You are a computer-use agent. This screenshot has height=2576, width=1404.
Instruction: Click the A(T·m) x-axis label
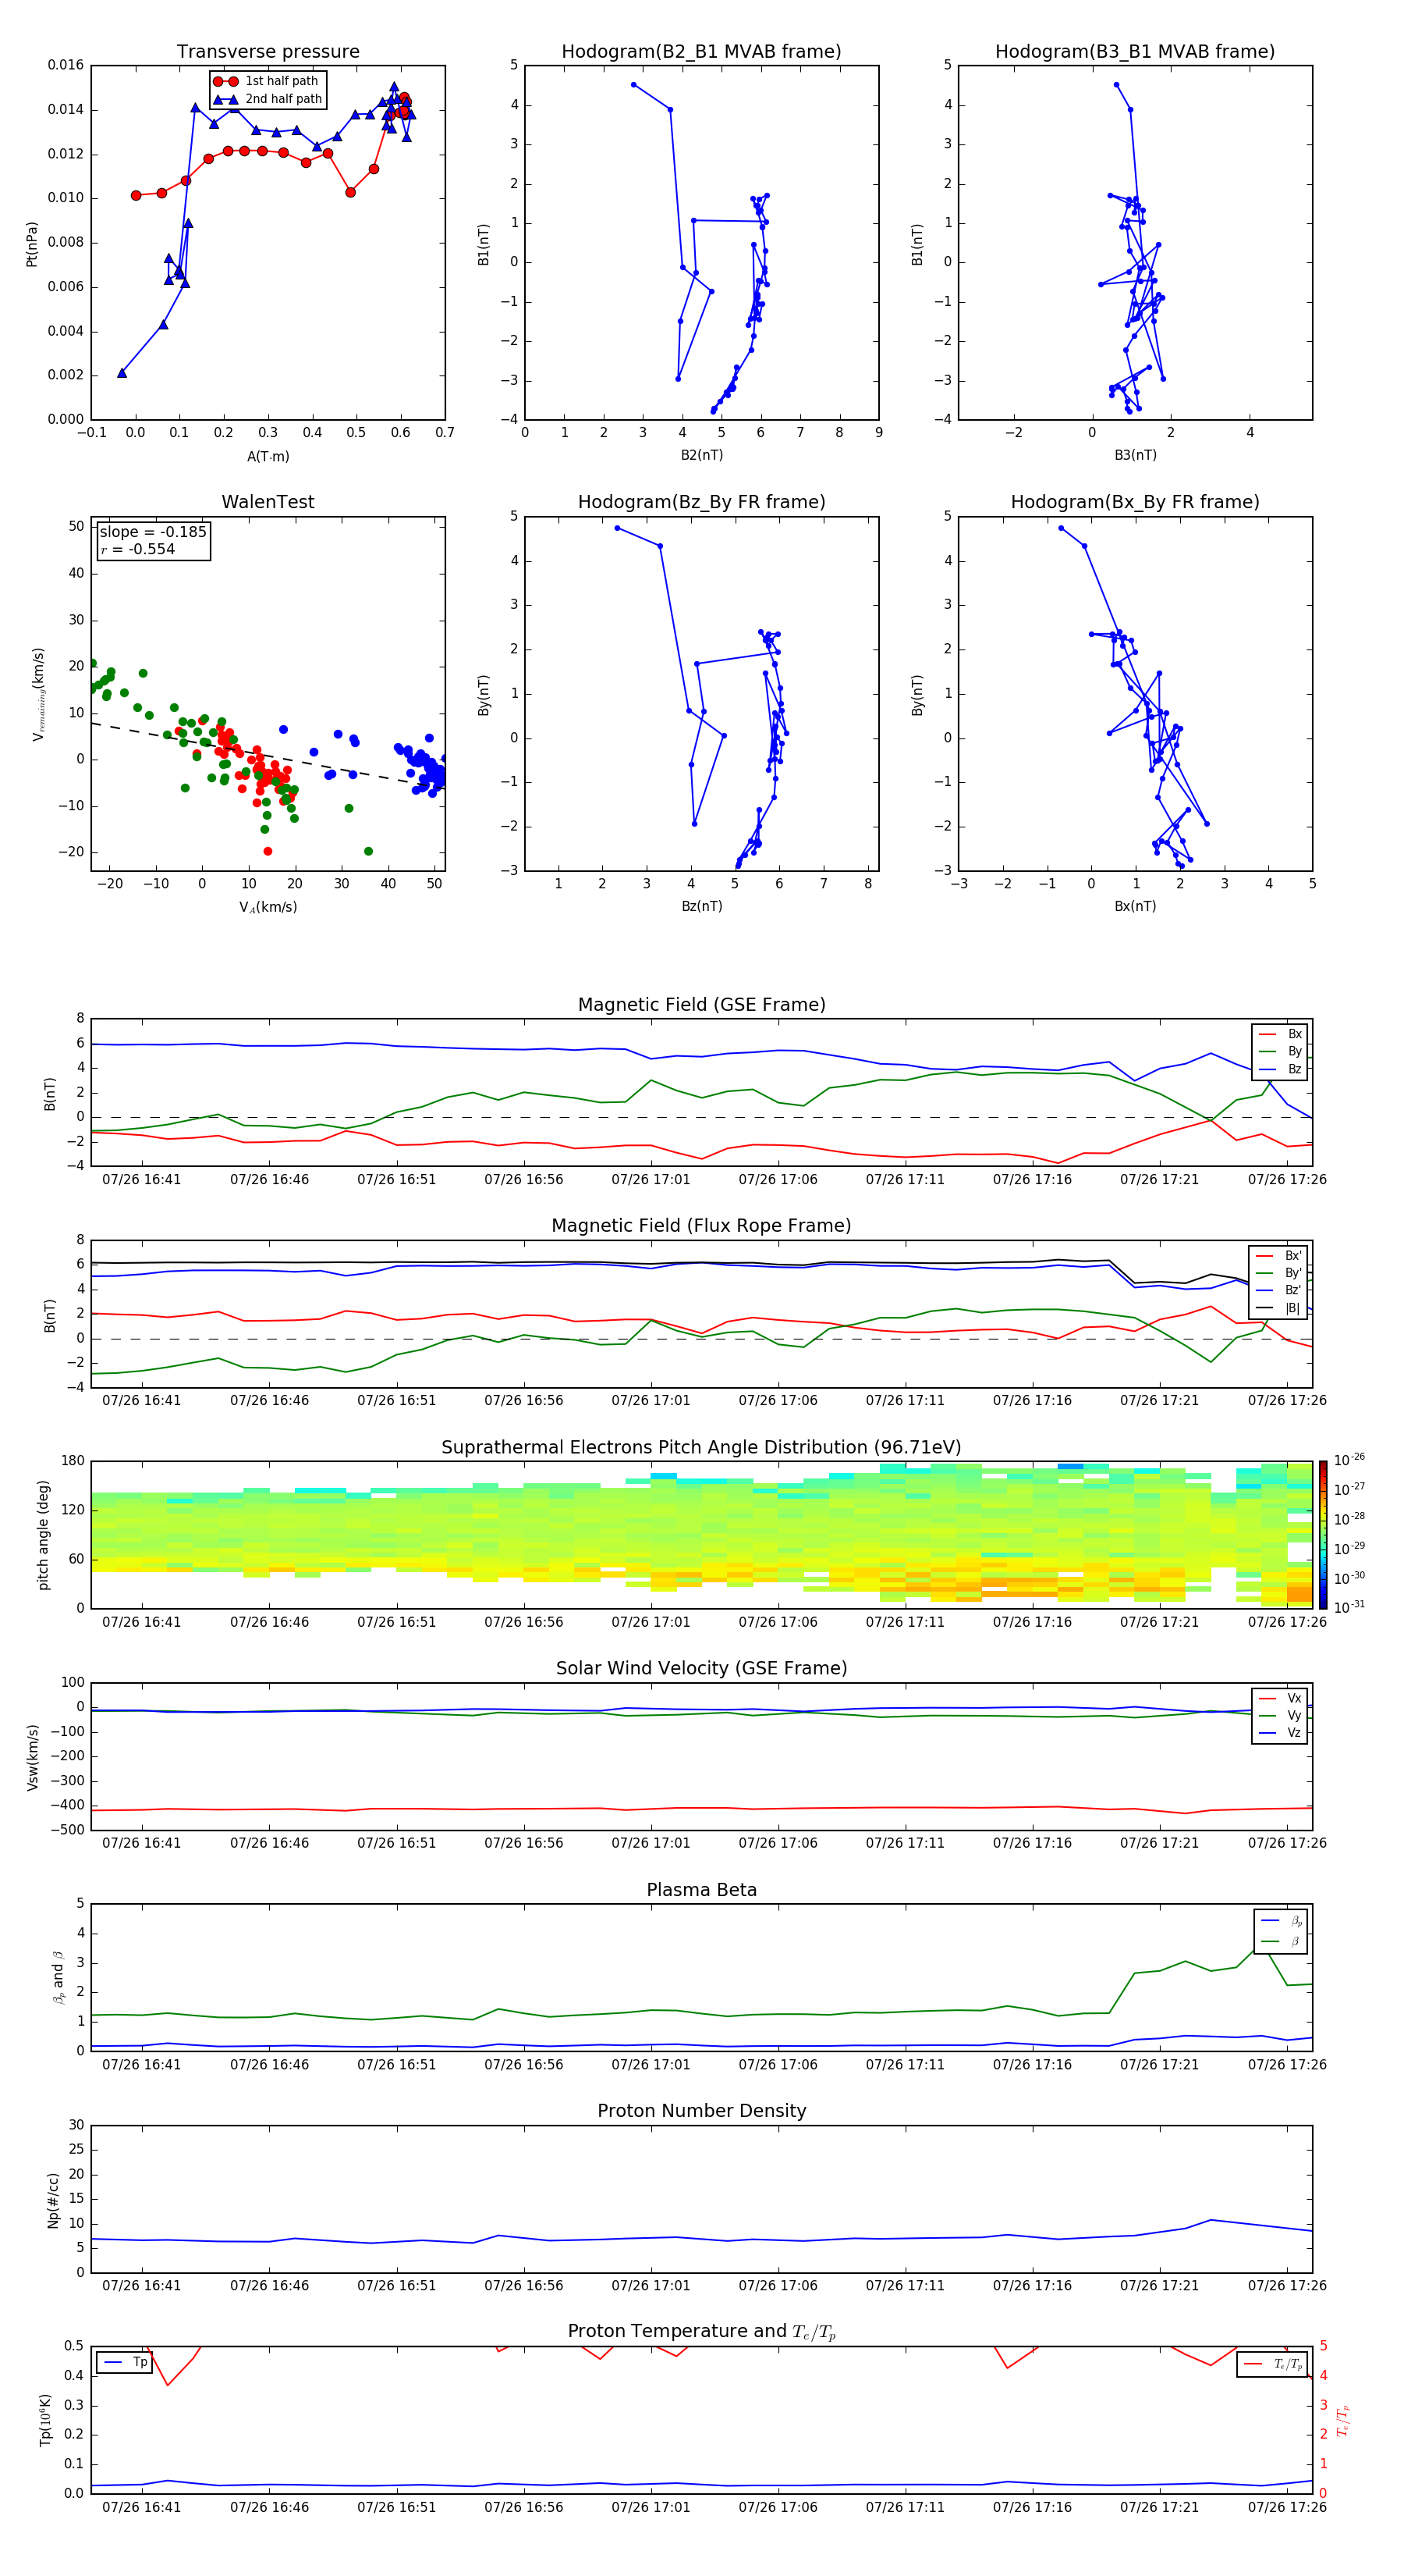coord(268,456)
